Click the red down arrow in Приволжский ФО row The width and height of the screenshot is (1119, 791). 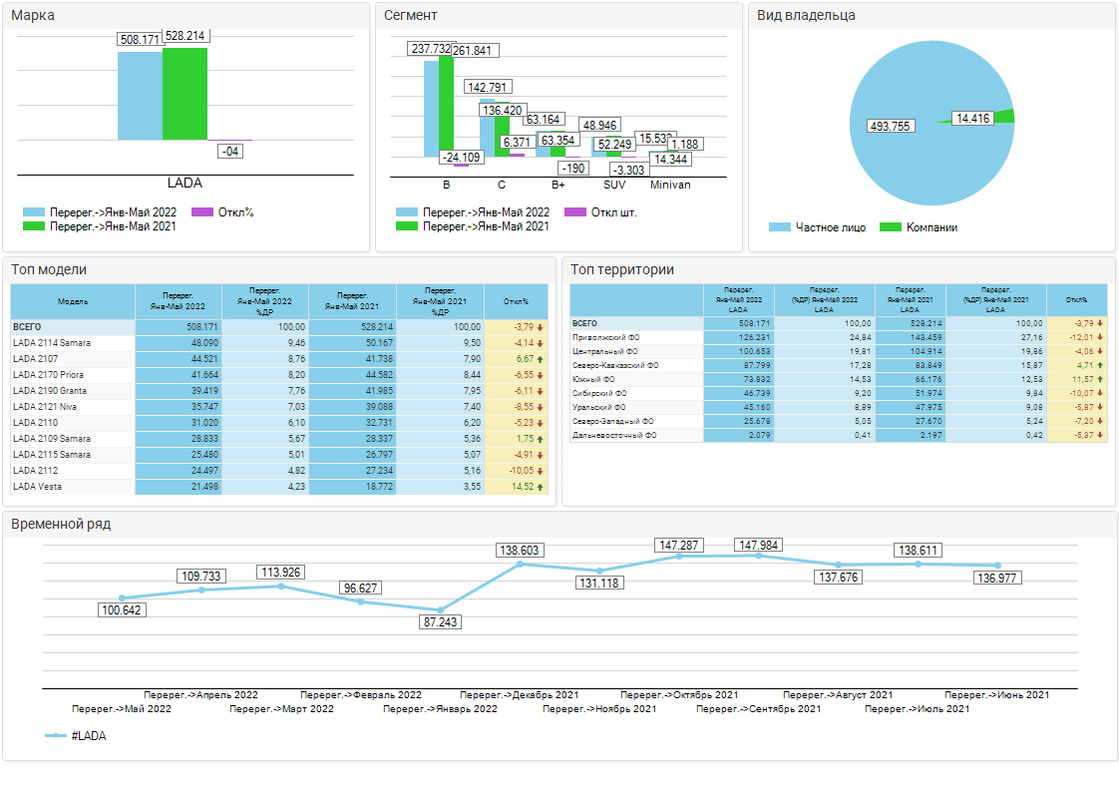tap(1100, 337)
